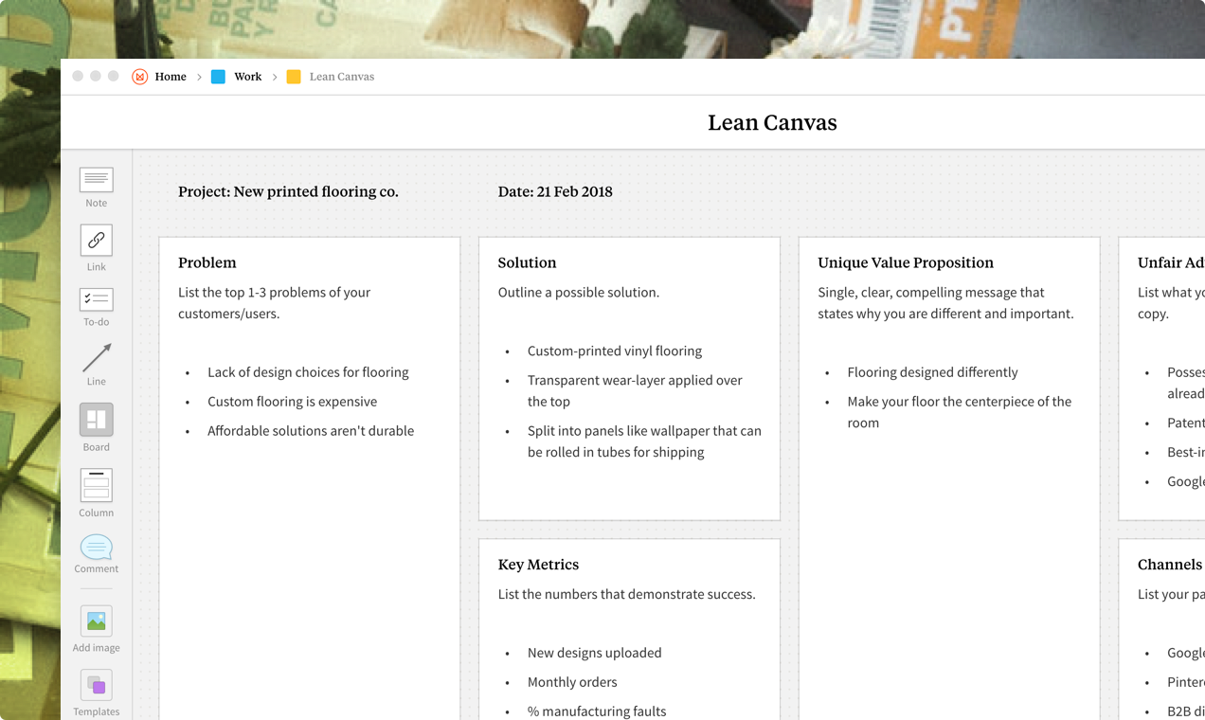
Task: Click 'Transparent wear-layer applied over the top'
Action: click(635, 390)
